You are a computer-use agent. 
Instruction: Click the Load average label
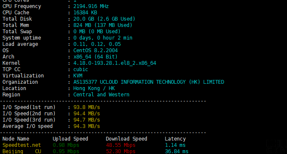click(20, 44)
